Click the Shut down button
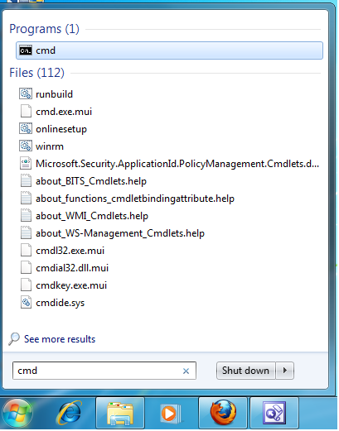339x431 pixels. point(245,371)
